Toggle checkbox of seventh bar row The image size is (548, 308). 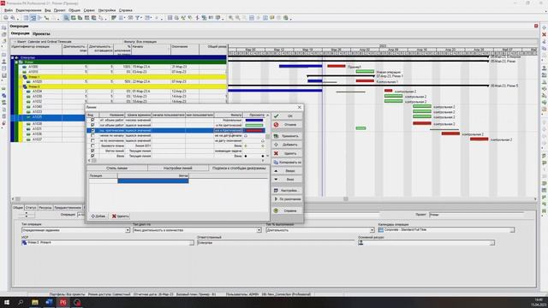92,151
